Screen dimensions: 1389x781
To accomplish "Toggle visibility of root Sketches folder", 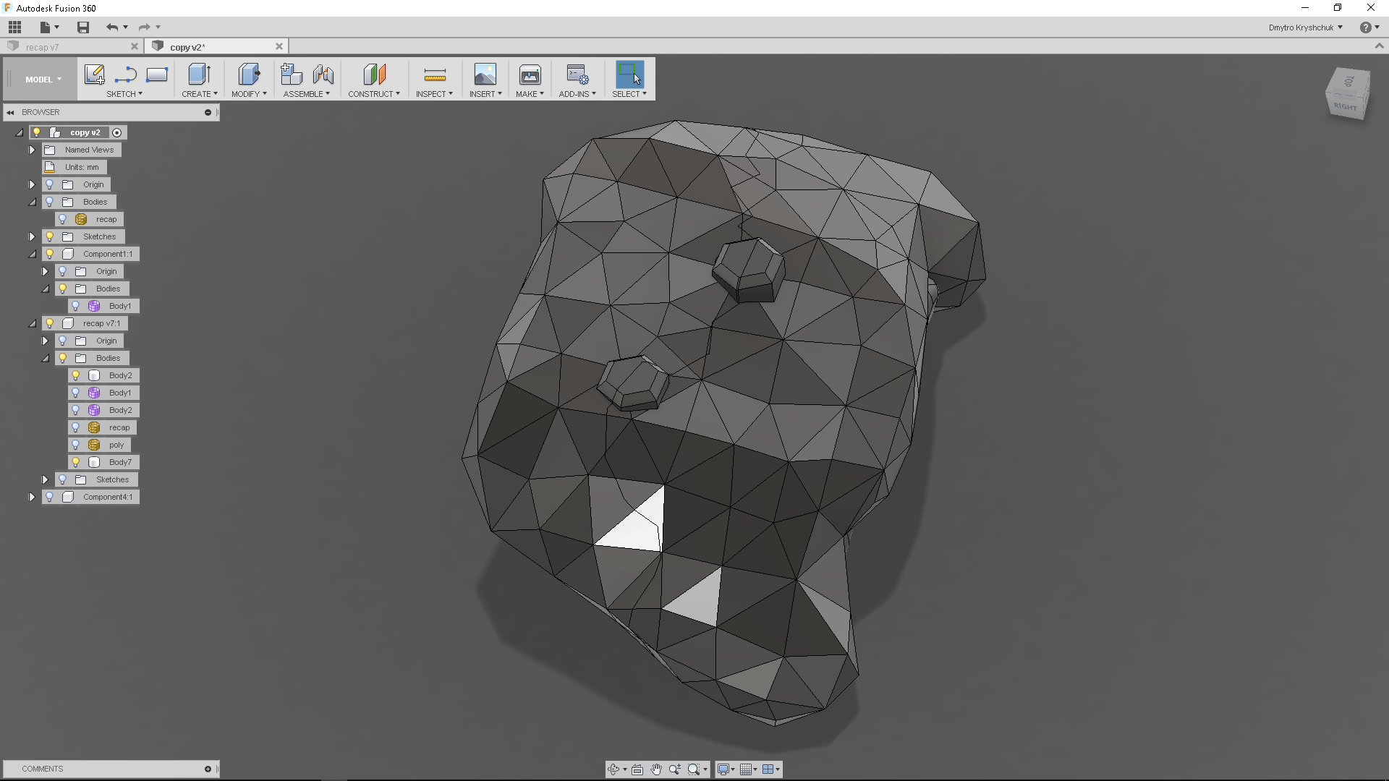I will [x=50, y=236].
